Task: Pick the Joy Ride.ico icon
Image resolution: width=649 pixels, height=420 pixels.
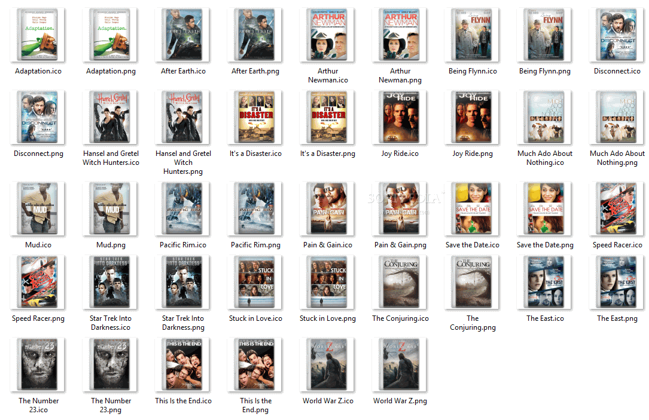Action: 400,118
